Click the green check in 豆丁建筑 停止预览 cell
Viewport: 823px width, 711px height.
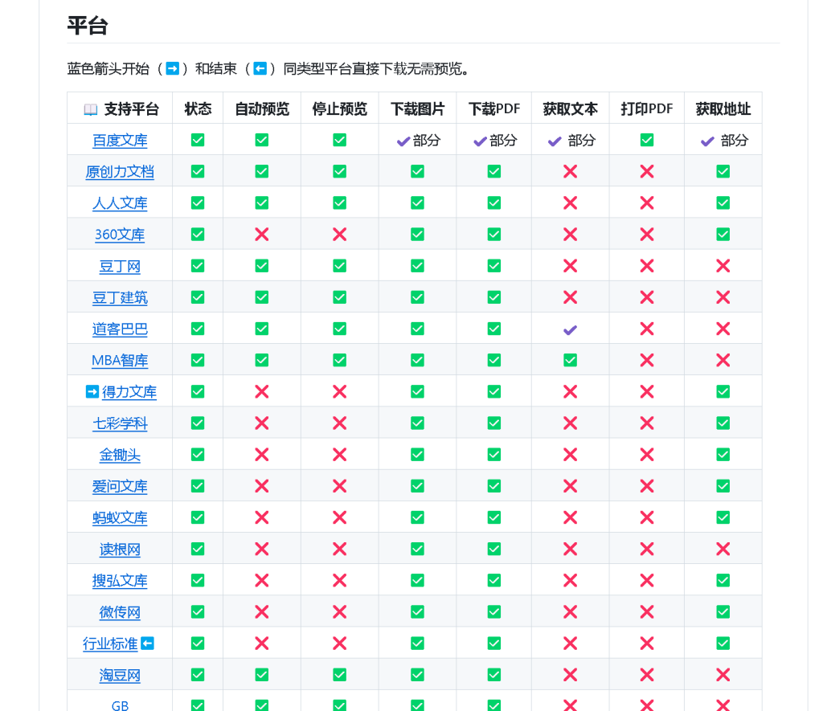[340, 297]
